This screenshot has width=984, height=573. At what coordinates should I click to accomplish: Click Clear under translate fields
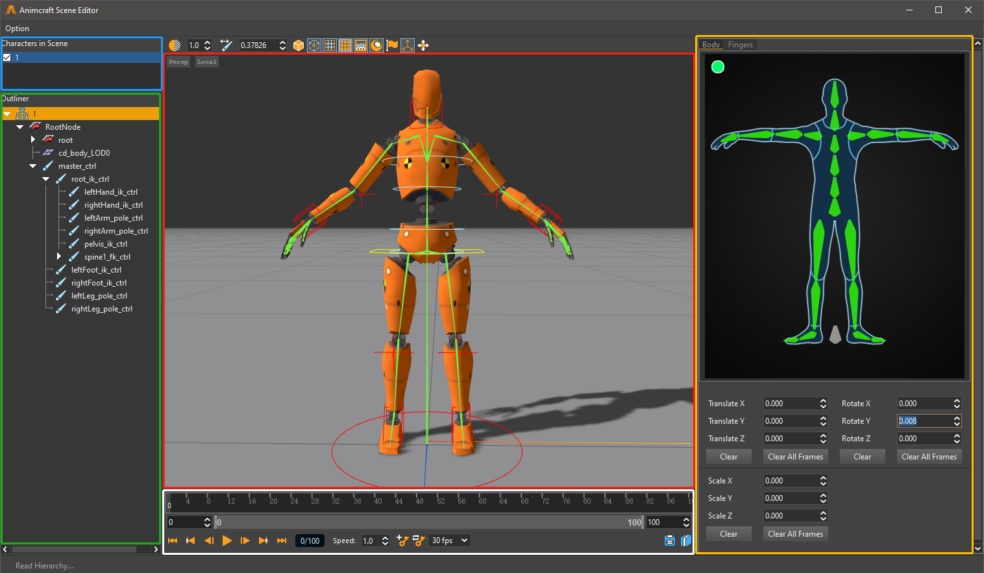click(728, 457)
